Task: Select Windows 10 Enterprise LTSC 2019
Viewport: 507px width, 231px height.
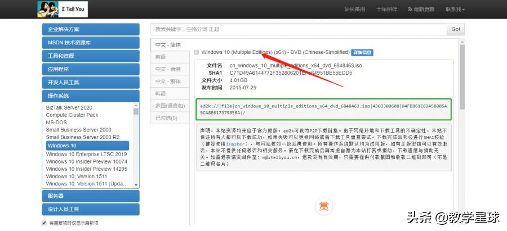Action: click(x=86, y=154)
